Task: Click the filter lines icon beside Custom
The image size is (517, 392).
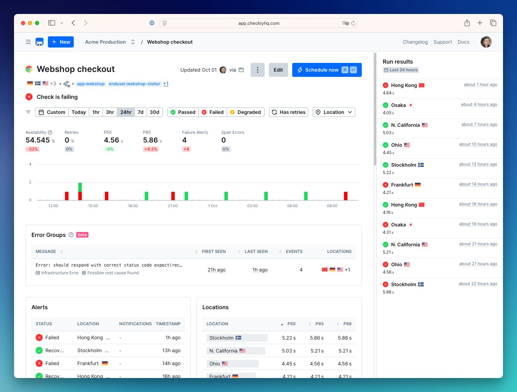Action: click(28, 112)
